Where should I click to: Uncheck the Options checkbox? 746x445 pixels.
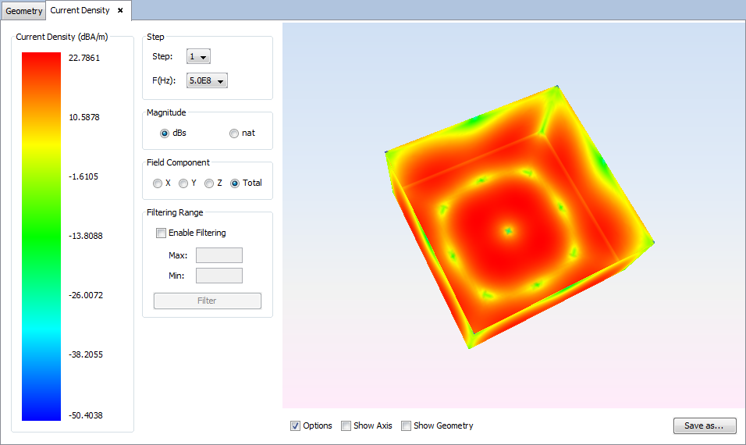pyautogui.click(x=296, y=426)
